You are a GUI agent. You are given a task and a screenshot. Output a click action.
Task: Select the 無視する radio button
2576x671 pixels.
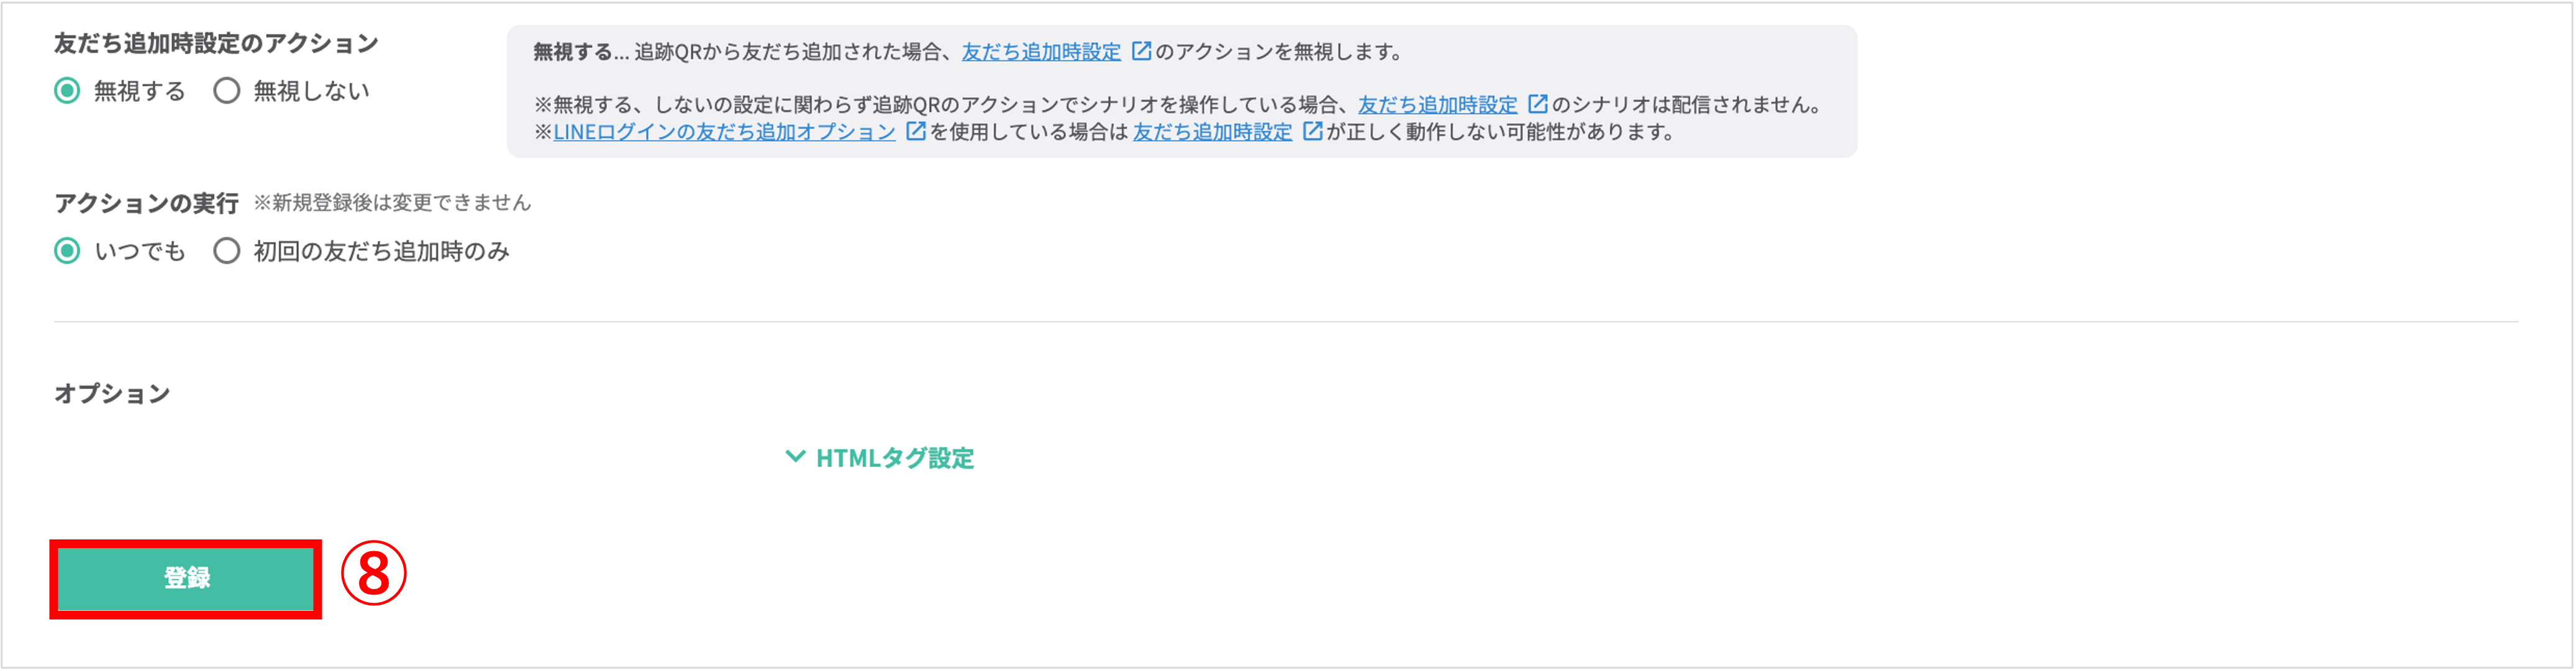click(67, 91)
